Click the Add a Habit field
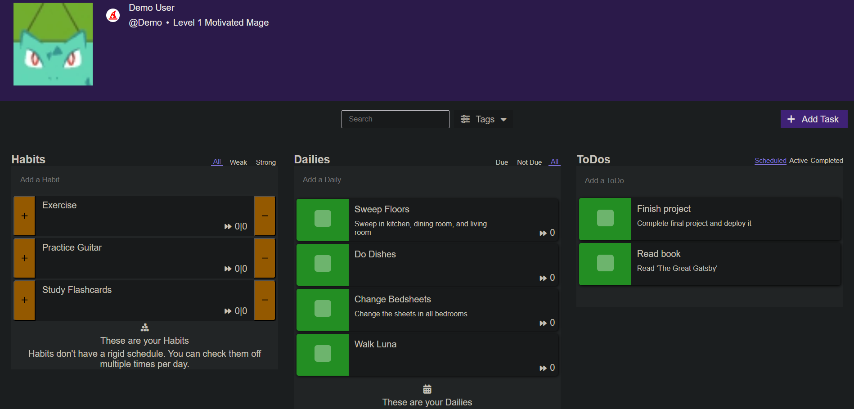Screen dimensions: 854x409 [144, 180]
